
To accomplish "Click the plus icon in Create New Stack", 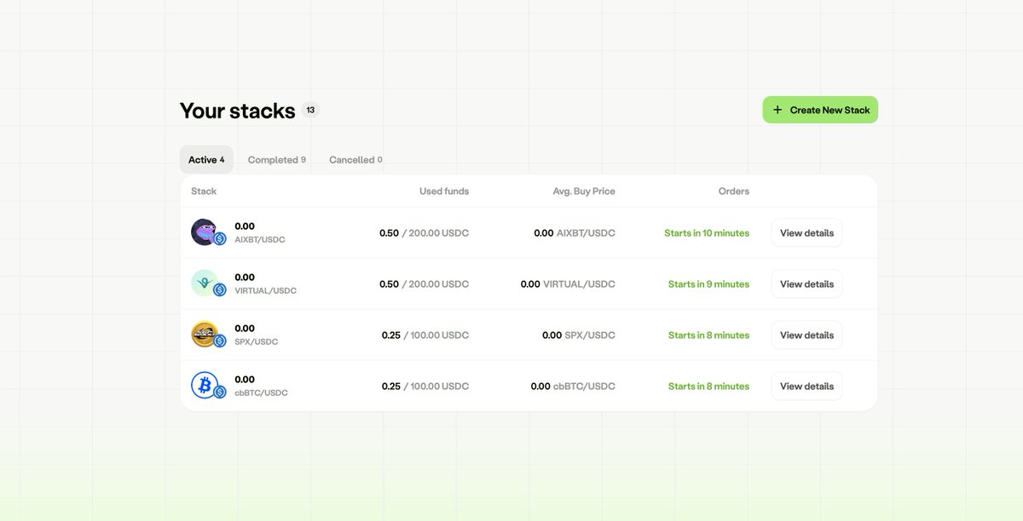I will point(777,110).
